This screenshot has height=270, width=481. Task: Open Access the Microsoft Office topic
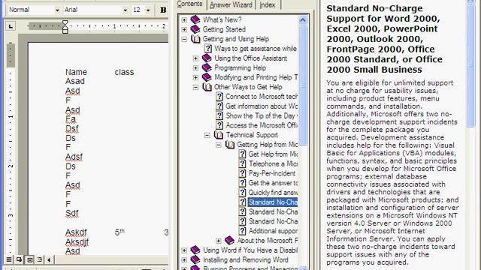click(262, 125)
